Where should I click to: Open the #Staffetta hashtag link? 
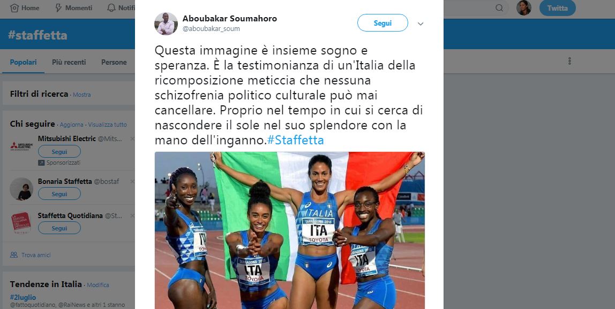point(295,140)
